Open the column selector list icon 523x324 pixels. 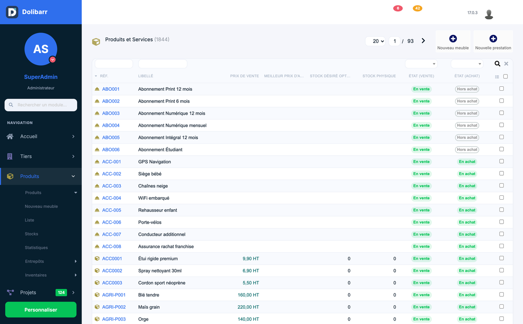click(x=497, y=77)
